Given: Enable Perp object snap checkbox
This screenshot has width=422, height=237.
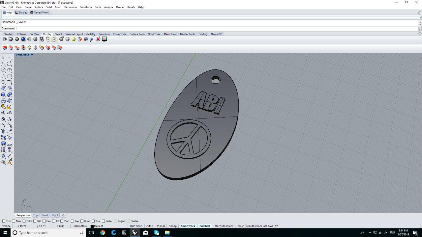Looking at the screenshot, I should pos(62,221).
